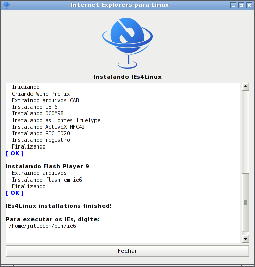The height and width of the screenshot is (267, 255).
Task: Click the 'Finalizando' line under Flash Player
Action: (28, 187)
